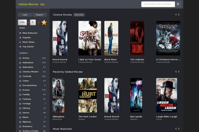Click The Hurt Locker title text
The width and height of the screenshot is (199, 132).
point(88,116)
